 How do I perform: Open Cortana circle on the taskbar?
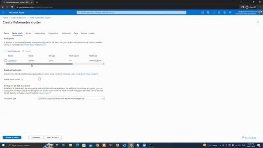(57, 145)
